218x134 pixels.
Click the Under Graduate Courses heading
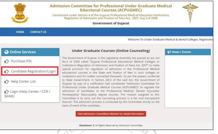[x=111, y=51]
